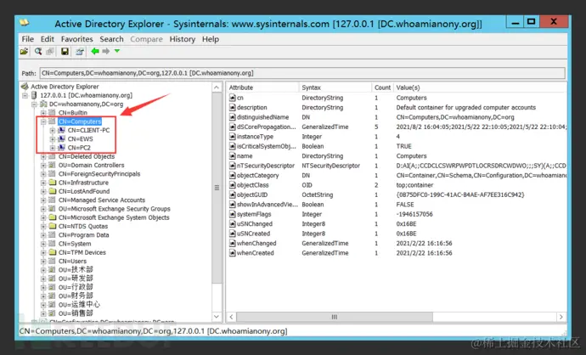Select the CN=Managed Service Accounts tree item
Image resolution: width=586 pixels, height=355 pixels.
pyautogui.click(x=102, y=200)
